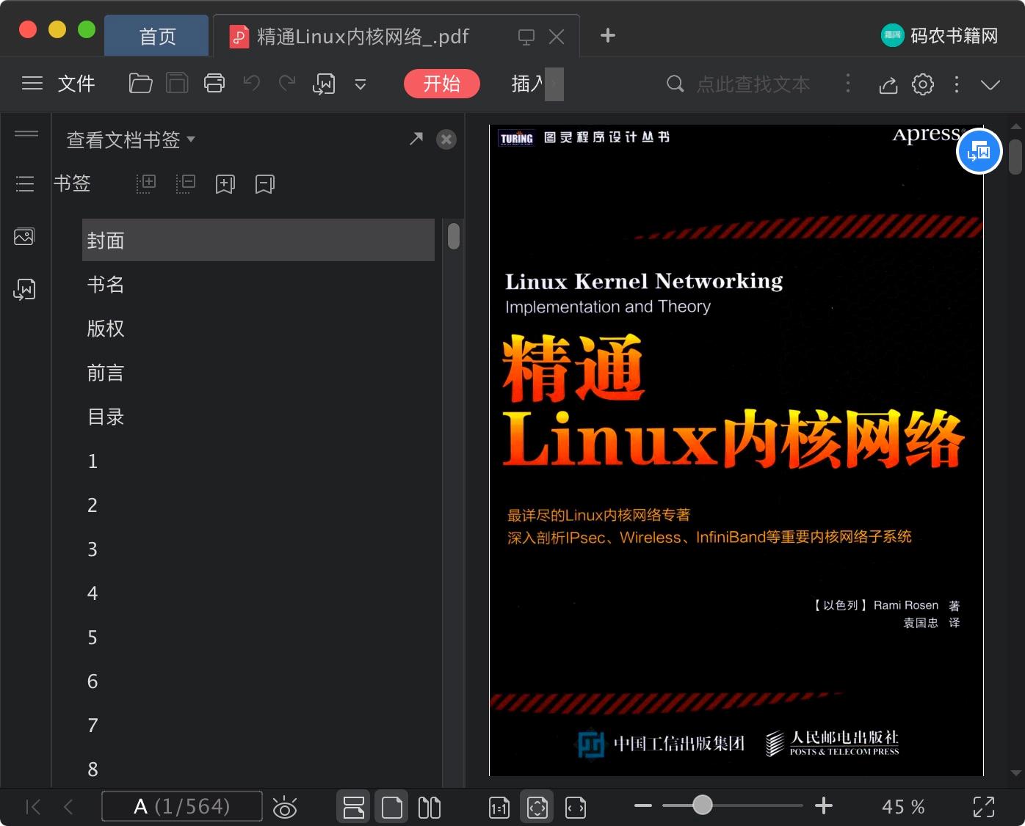
Task: Click the page number field A (1/564)
Action: coord(181,807)
